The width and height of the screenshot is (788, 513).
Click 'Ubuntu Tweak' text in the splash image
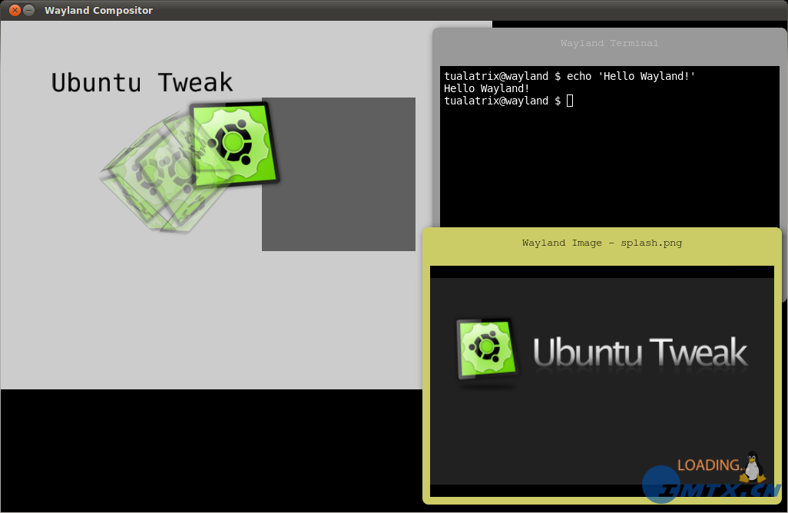tap(641, 352)
